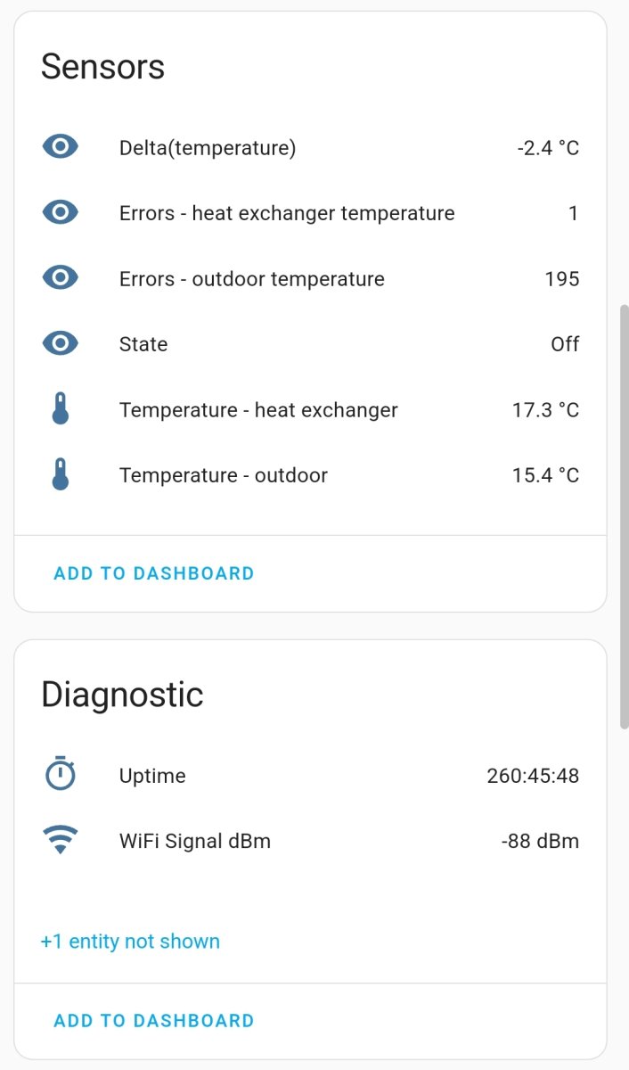Click the WiFi signal icon
Viewport: 629px width, 1070px height.
pyautogui.click(x=61, y=840)
